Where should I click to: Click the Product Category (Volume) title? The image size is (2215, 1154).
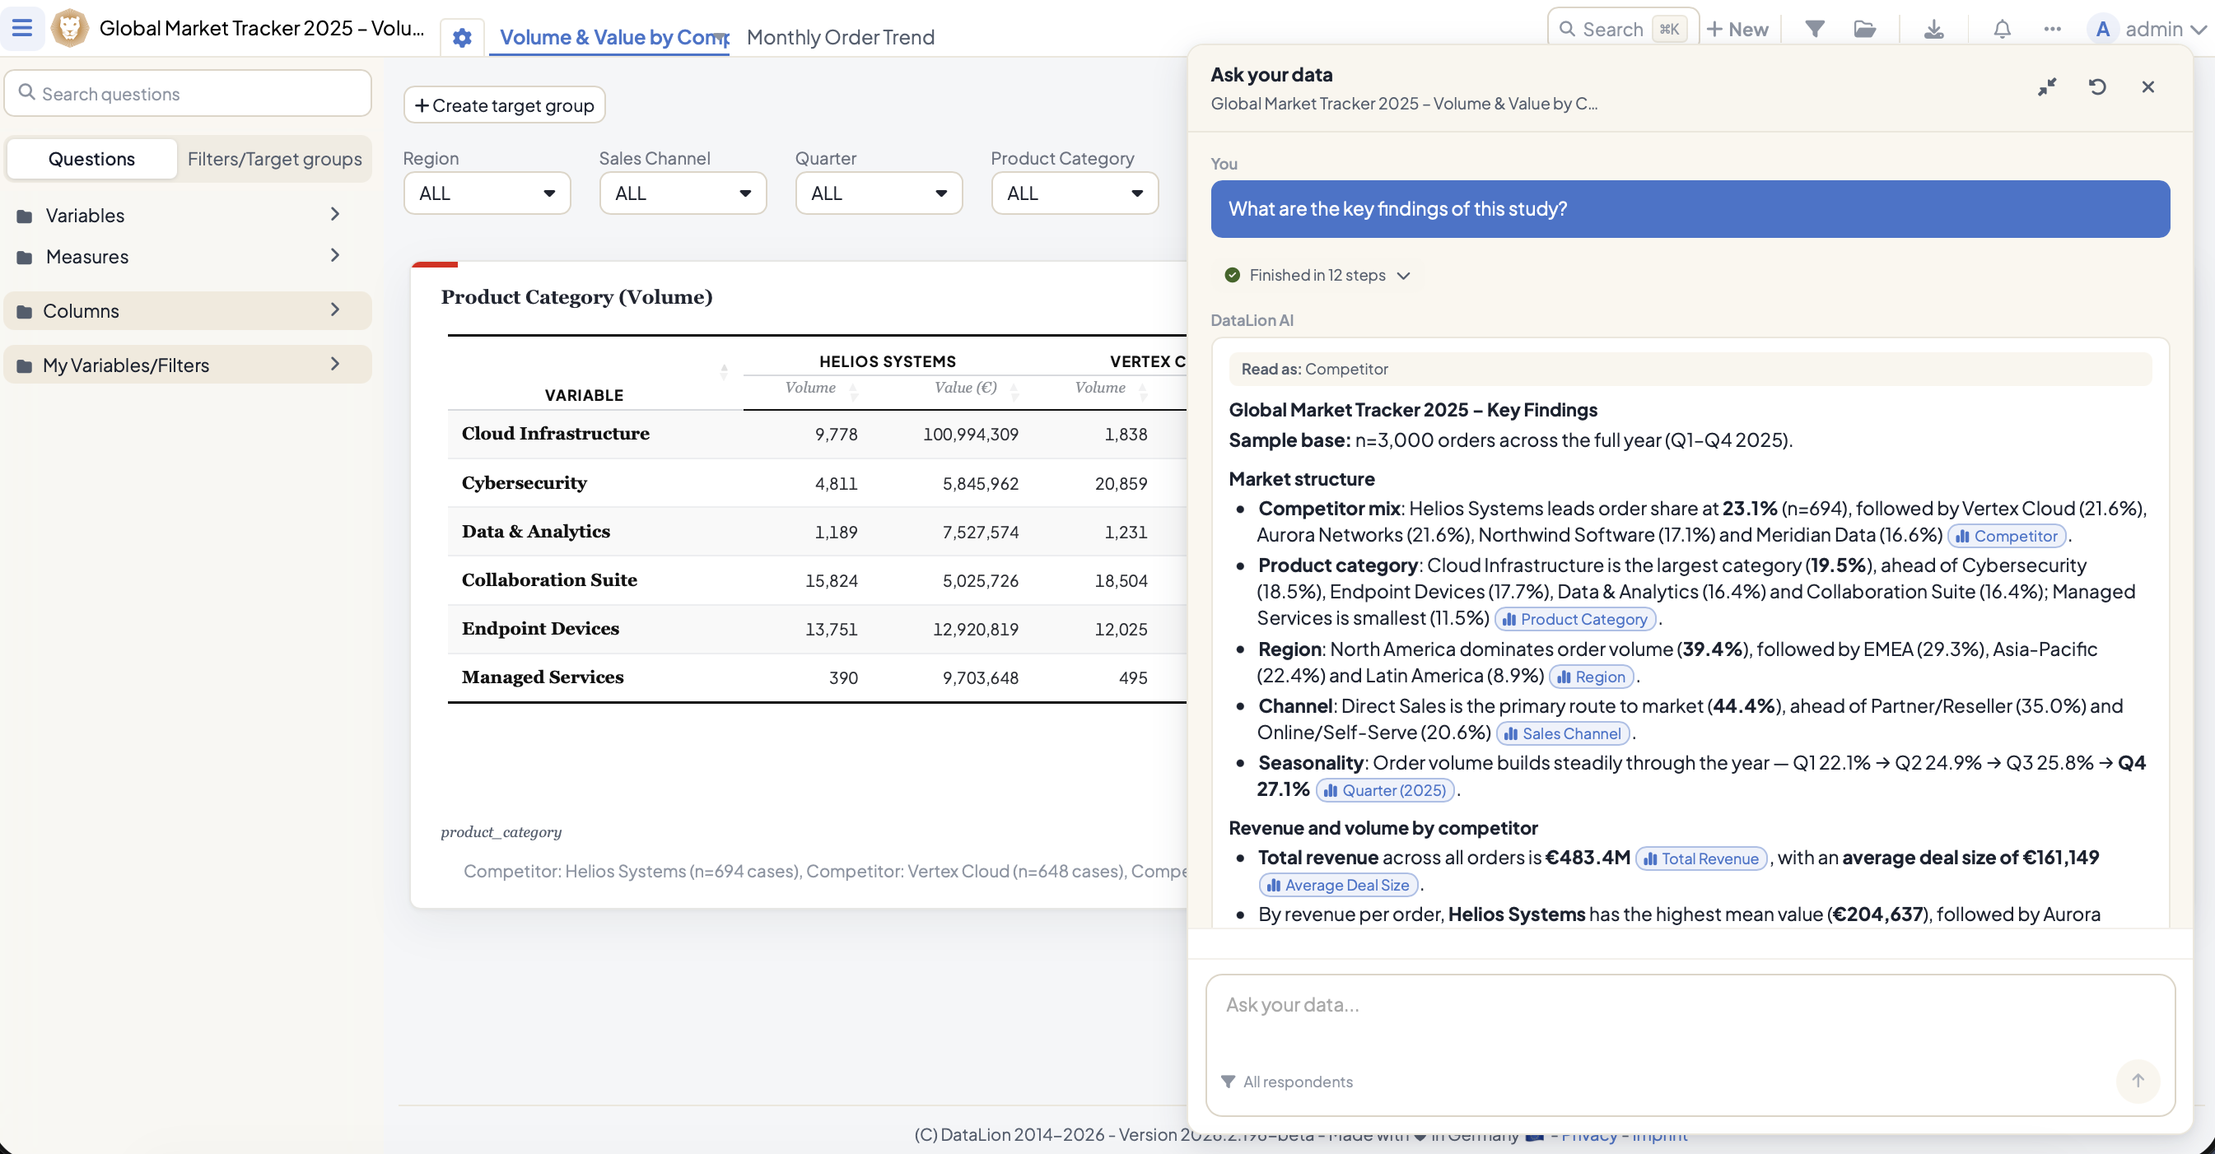pos(576,296)
